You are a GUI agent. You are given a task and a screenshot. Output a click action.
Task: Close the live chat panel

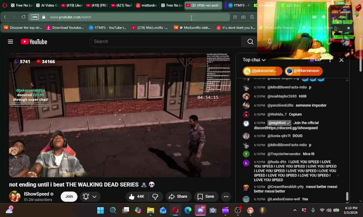[341, 60]
